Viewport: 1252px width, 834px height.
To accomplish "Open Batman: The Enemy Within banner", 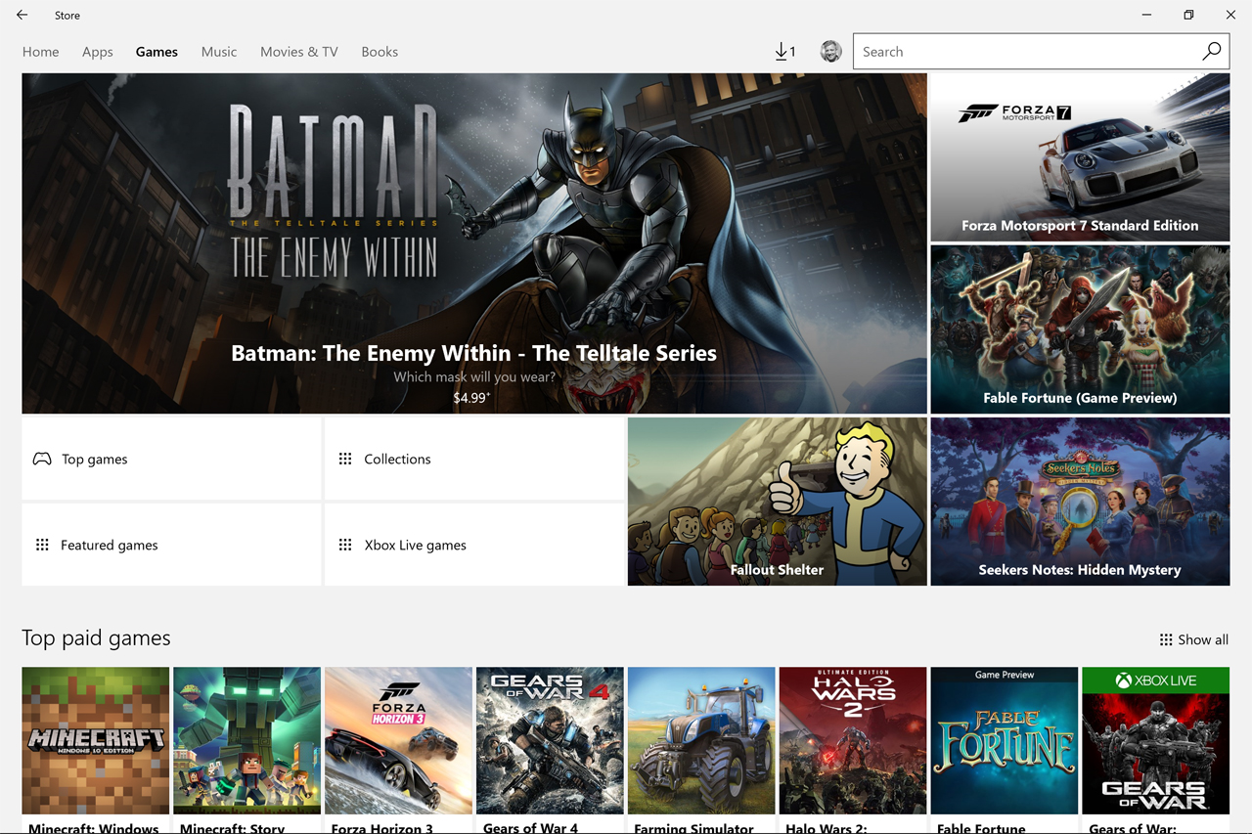I will (x=473, y=242).
